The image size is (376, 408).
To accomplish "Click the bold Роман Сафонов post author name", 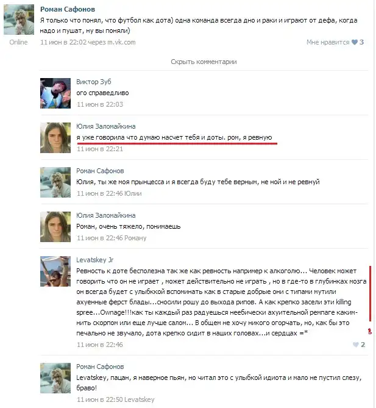I will point(68,9).
